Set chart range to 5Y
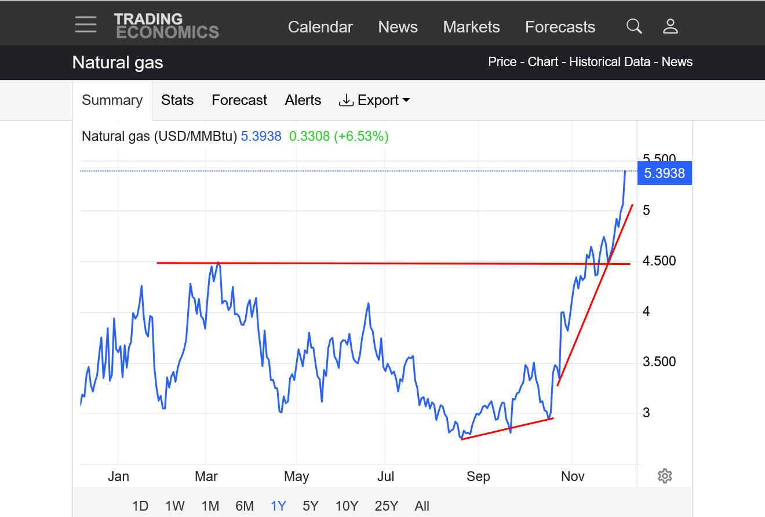The height and width of the screenshot is (517, 765). 311,506
